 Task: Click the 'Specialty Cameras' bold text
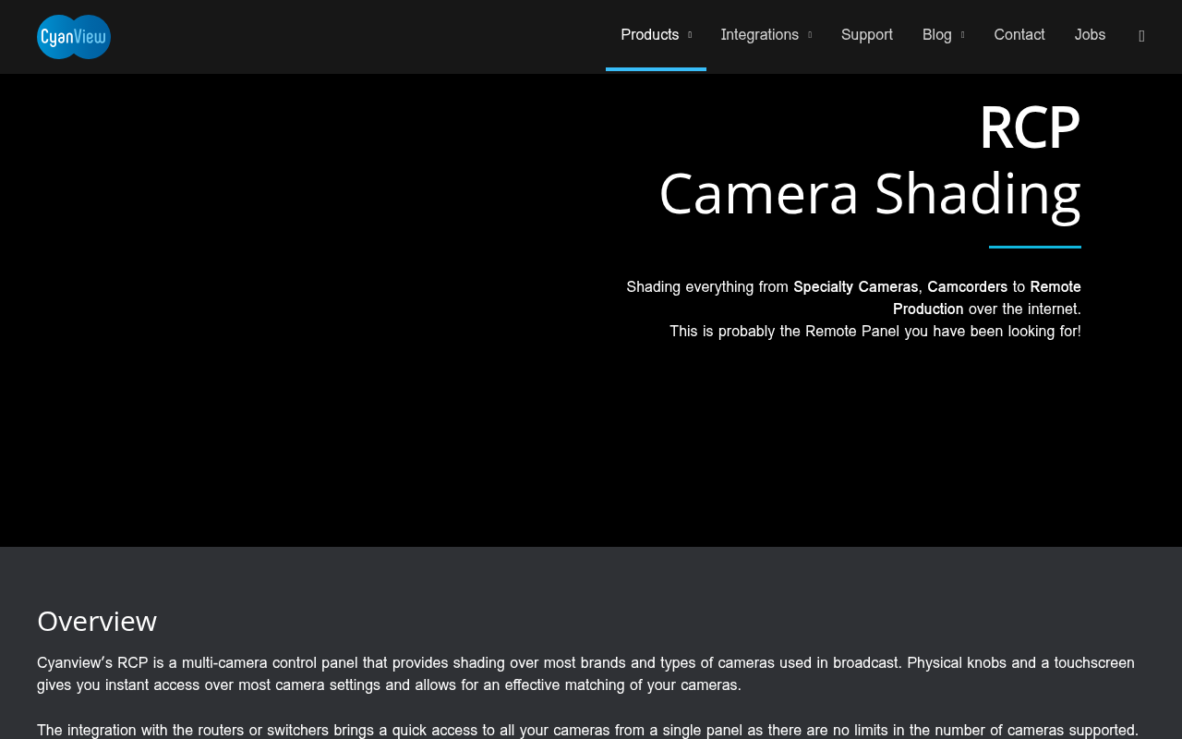(856, 286)
